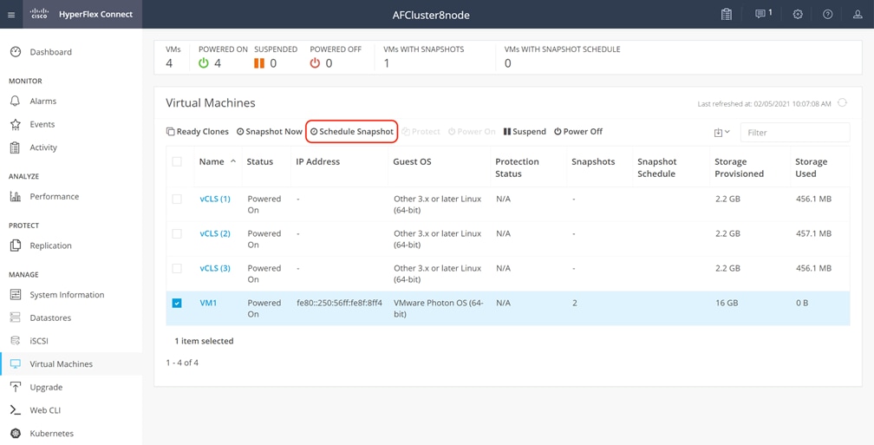Click the red Powered Off status icon

(x=315, y=63)
